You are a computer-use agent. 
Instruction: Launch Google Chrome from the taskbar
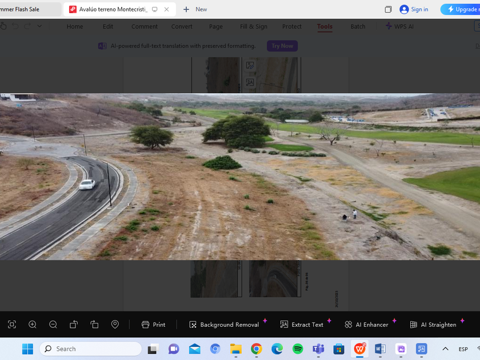click(257, 349)
